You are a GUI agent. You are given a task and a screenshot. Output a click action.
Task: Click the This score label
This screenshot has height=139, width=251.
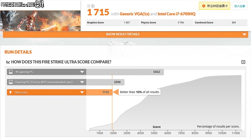21,92
